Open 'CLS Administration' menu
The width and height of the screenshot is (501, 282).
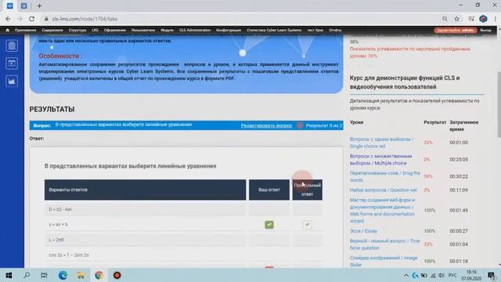click(x=195, y=30)
